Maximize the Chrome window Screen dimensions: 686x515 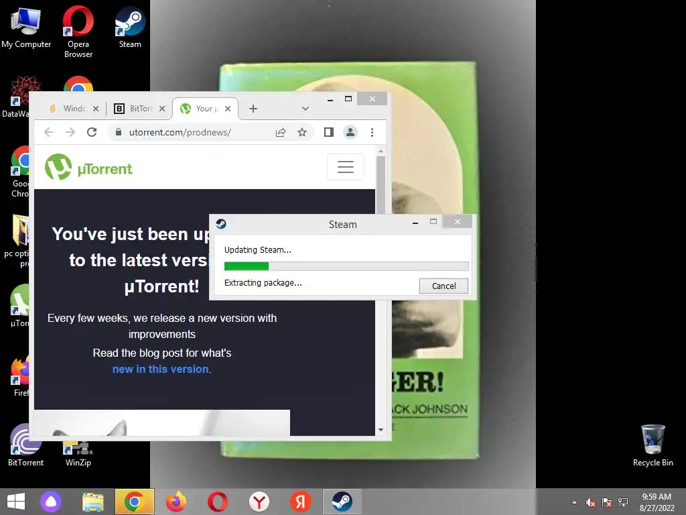[x=348, y=99]
